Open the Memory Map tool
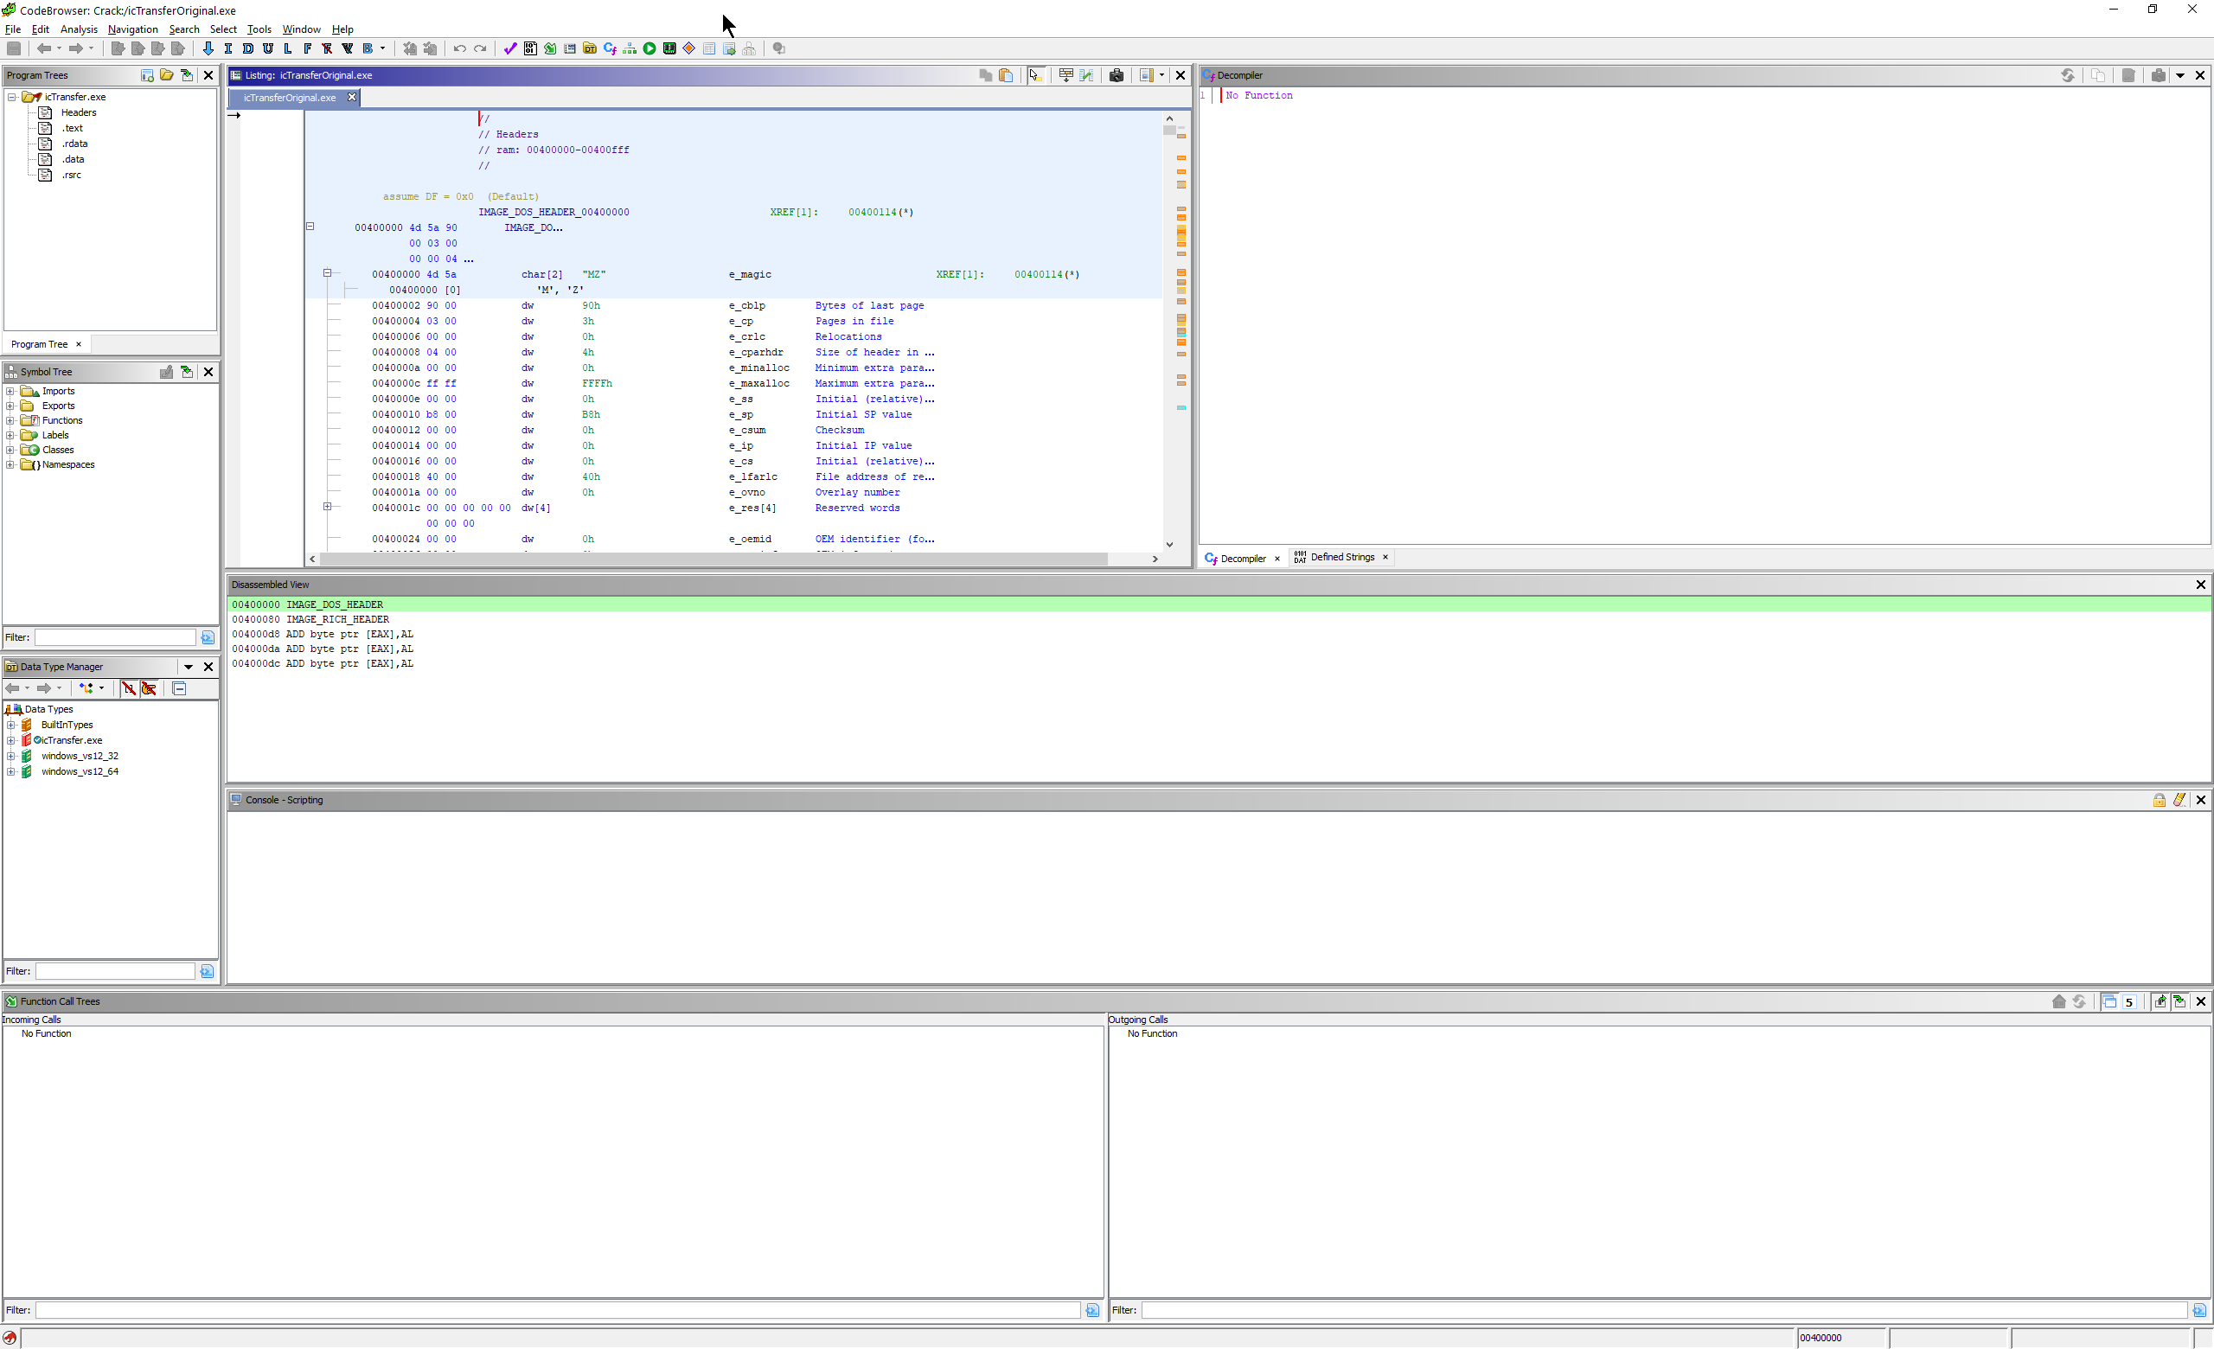 coord(669,49)
